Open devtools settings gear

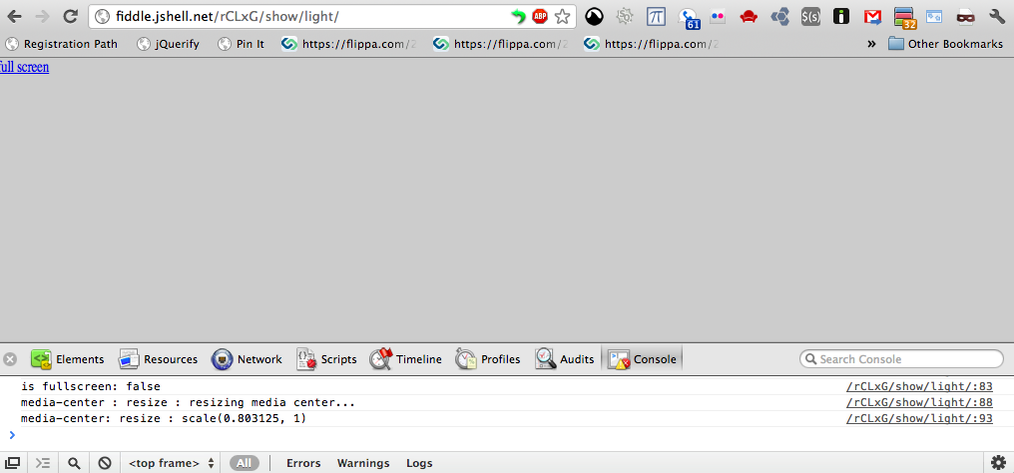click(x=998, y=463)
